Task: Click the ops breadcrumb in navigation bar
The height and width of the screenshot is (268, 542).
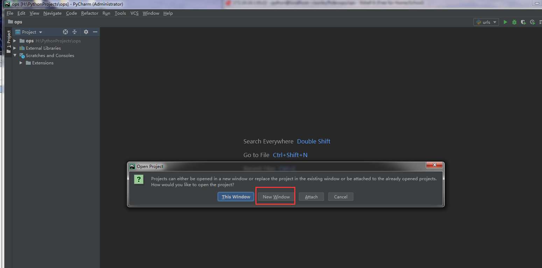Action: point(15,22)
